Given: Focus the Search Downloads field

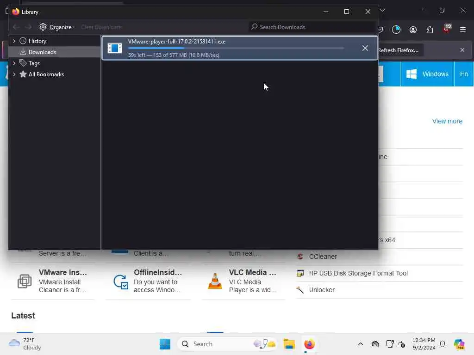Looking at the screenshot, I should pyautogui.click(x=312, y=27).
